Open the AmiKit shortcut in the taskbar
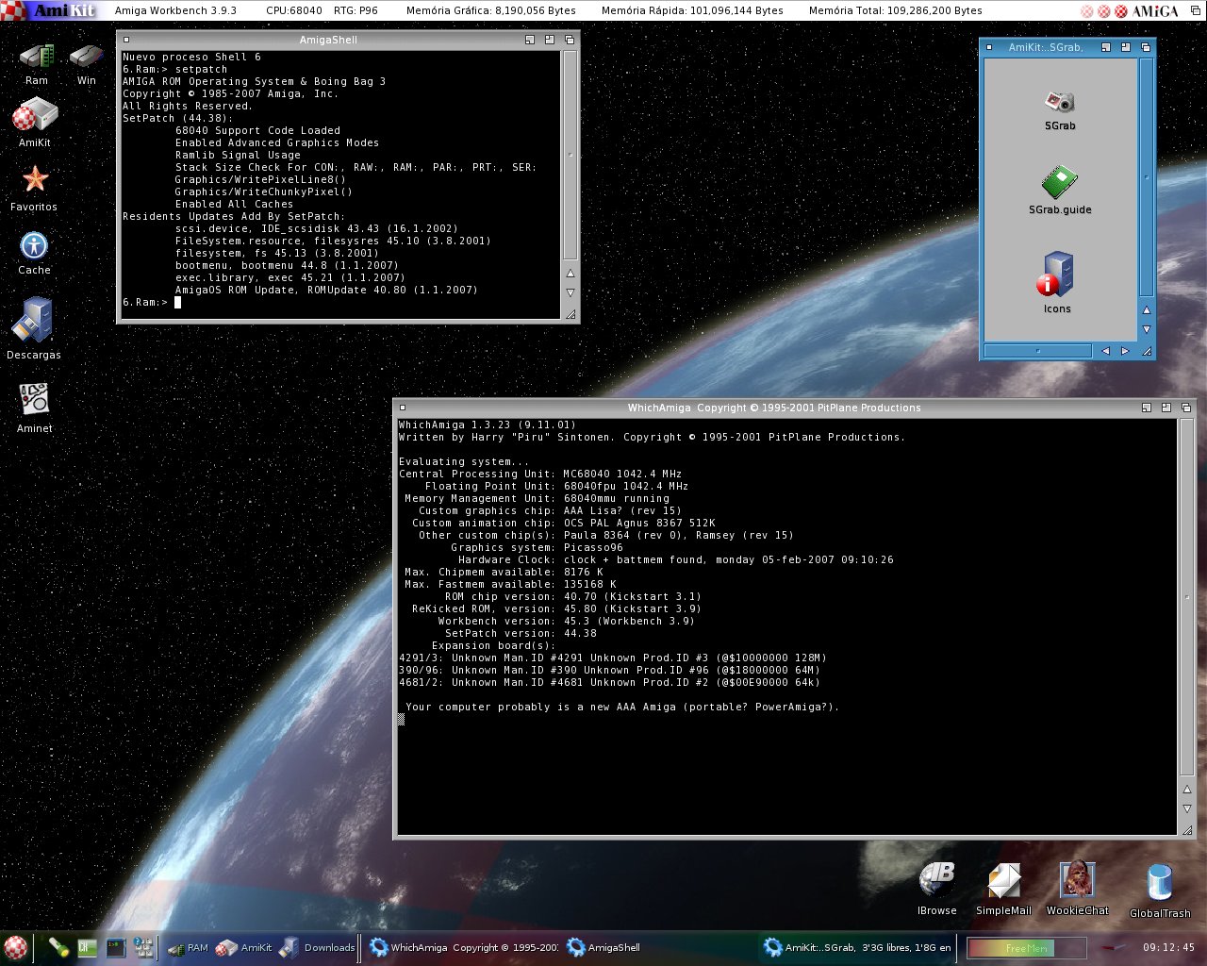This screenshot has height=966, width=1207. (x=243, y=948)
